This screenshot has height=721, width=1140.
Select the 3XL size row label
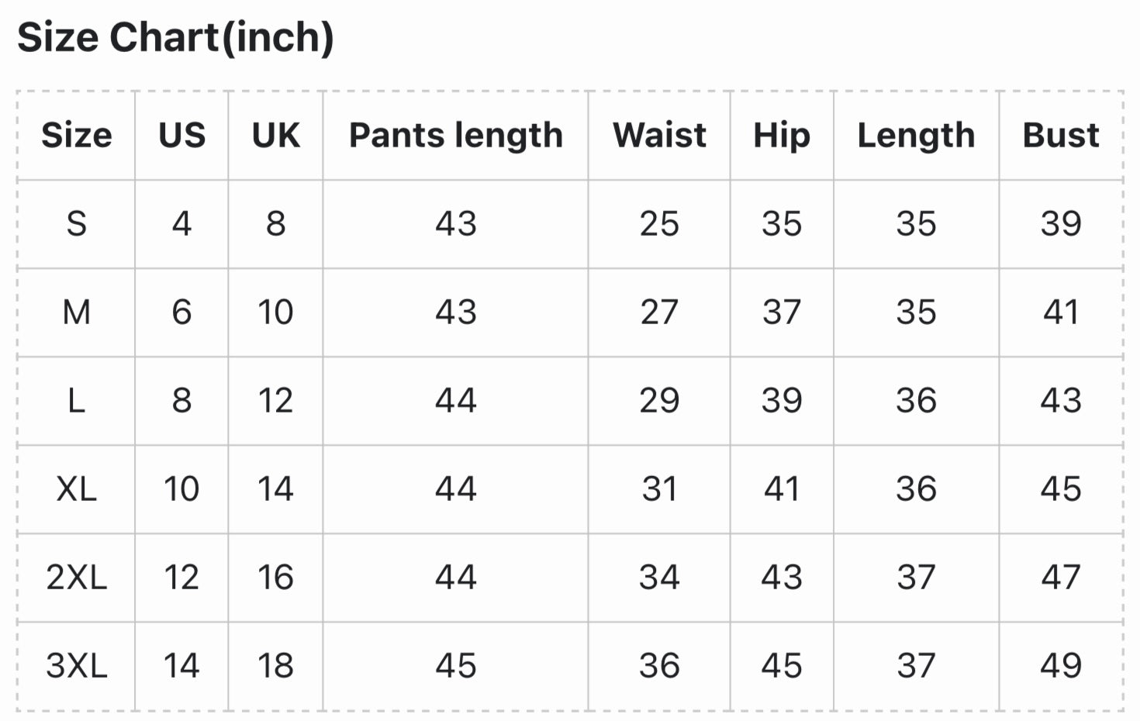(x=76, y=666)
